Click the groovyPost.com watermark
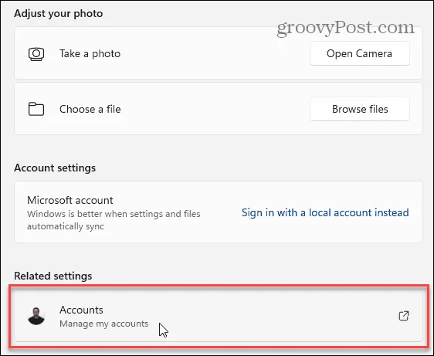This screenshot has width=434, height=356. pyautogui.click(x=346, y=28)
